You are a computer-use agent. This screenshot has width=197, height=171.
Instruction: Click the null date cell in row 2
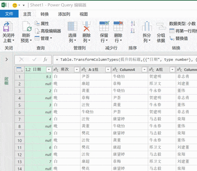pyautogui.click(x=38, y=84)
